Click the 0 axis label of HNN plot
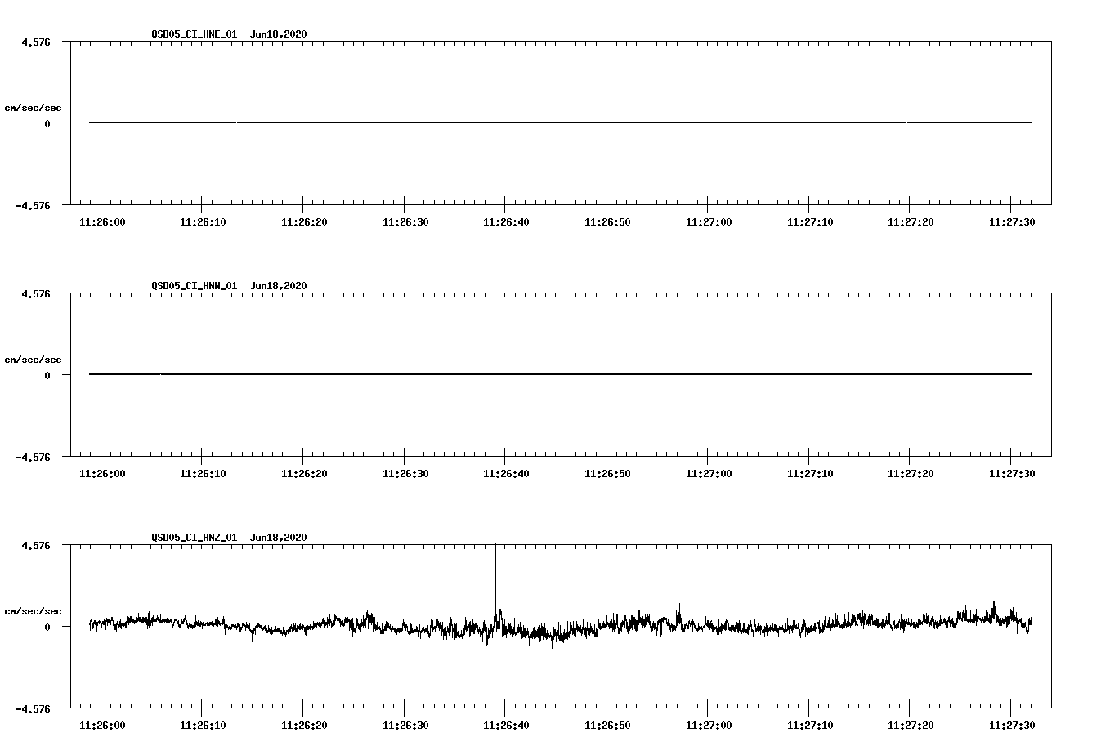 click(x=47, y=375)
